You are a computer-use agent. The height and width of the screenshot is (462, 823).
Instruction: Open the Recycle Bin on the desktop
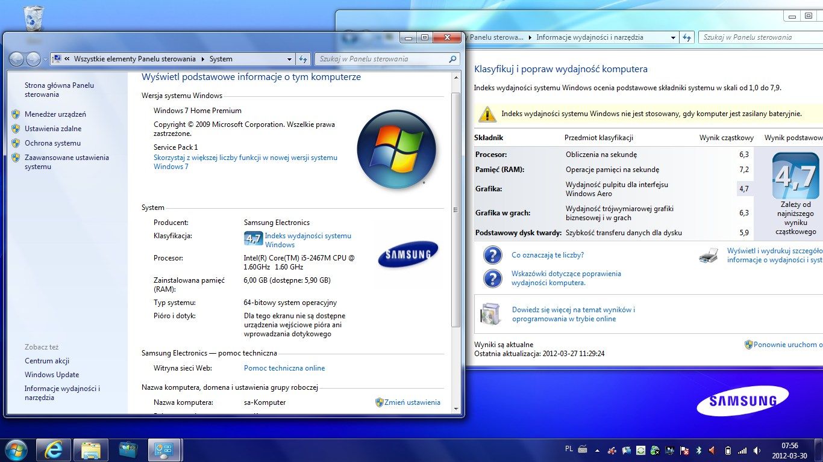coord(34,19)
